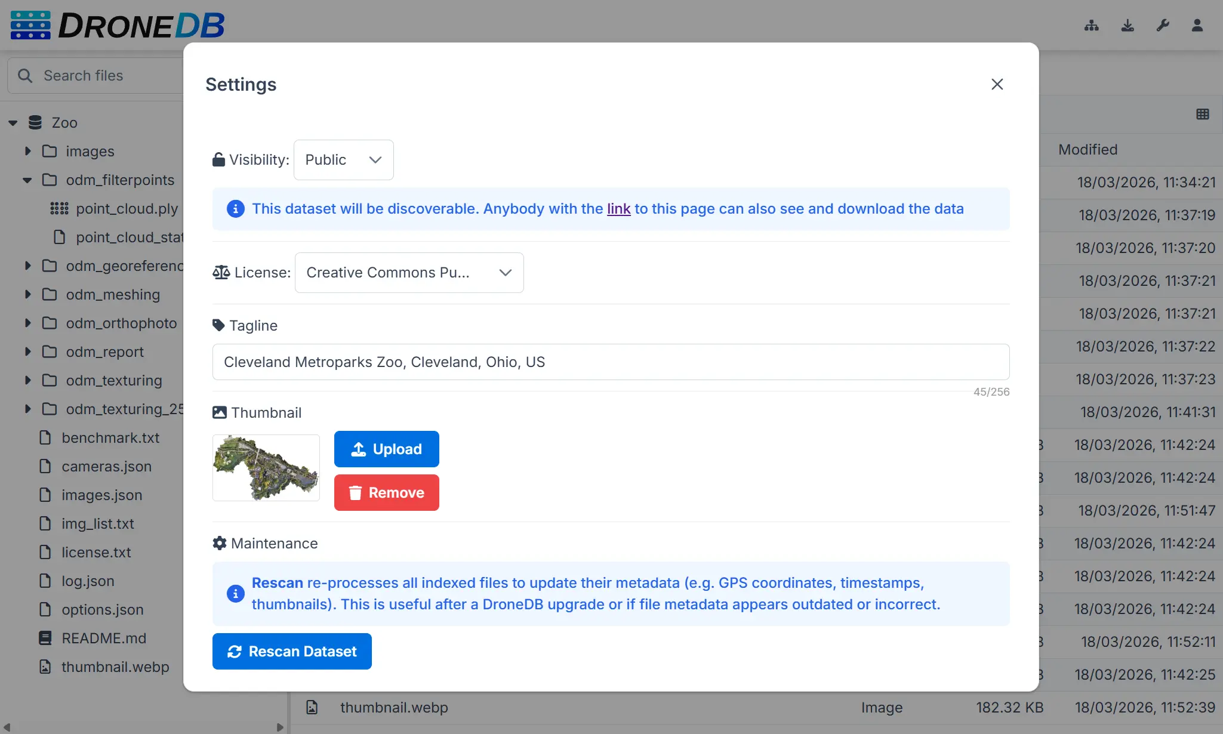Open the License dropdown
This screenshot has width=1223, height=734.
coord(409,273)
